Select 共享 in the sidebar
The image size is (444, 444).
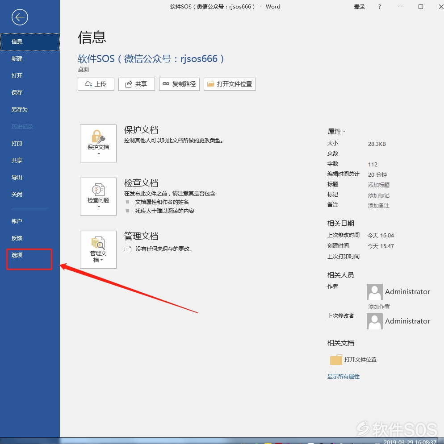tap(30, 161)
